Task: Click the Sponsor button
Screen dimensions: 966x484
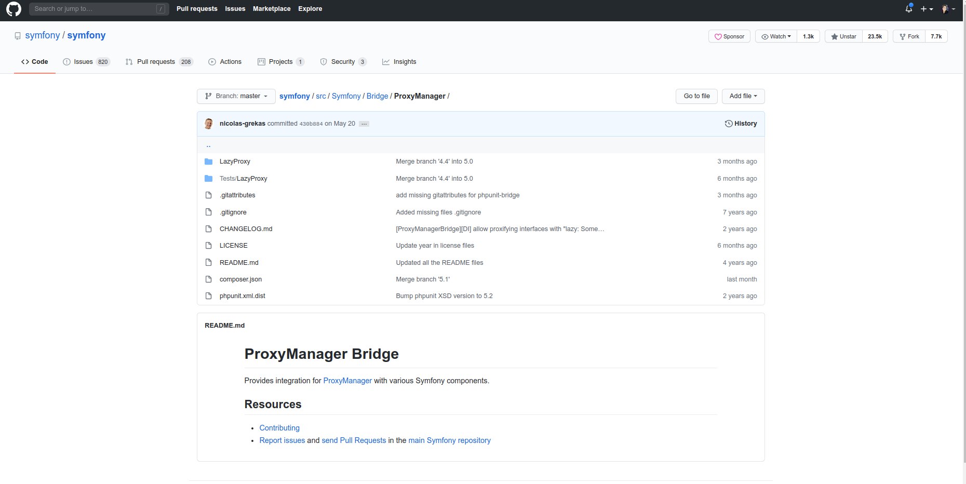Action: 729,36
